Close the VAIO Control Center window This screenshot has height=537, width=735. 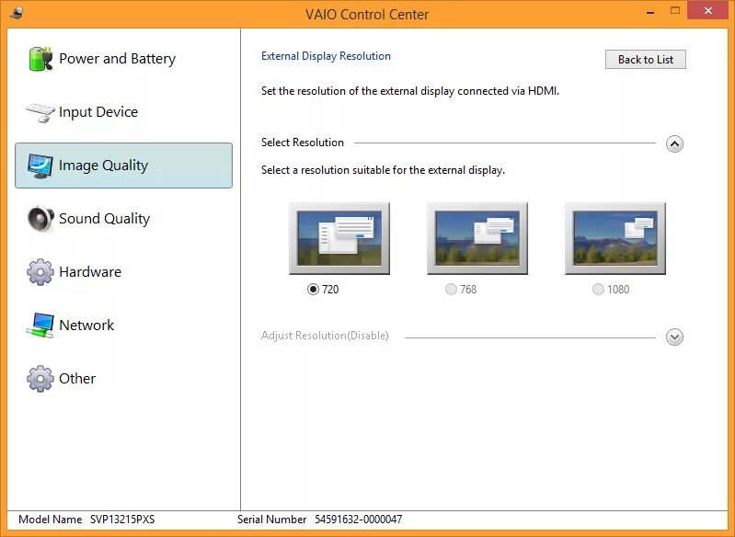click(x=707, y=10)
